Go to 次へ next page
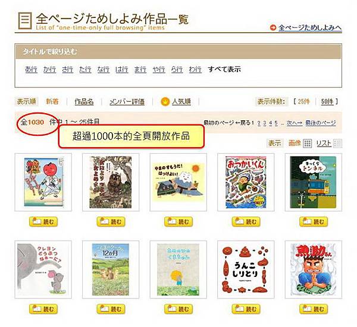The width and height of the screenshot is (357, 327). (x=295, y=123)
